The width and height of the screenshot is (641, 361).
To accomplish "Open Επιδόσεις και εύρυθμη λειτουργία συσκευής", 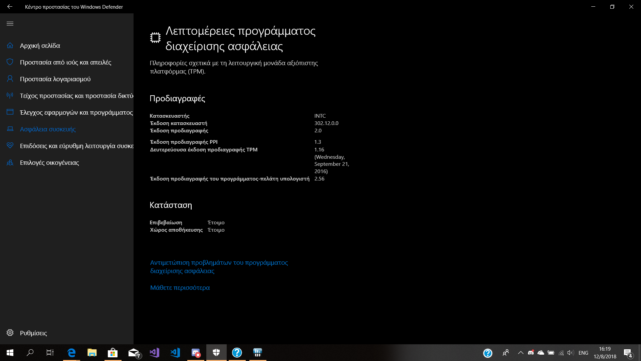I will [67, 146].
